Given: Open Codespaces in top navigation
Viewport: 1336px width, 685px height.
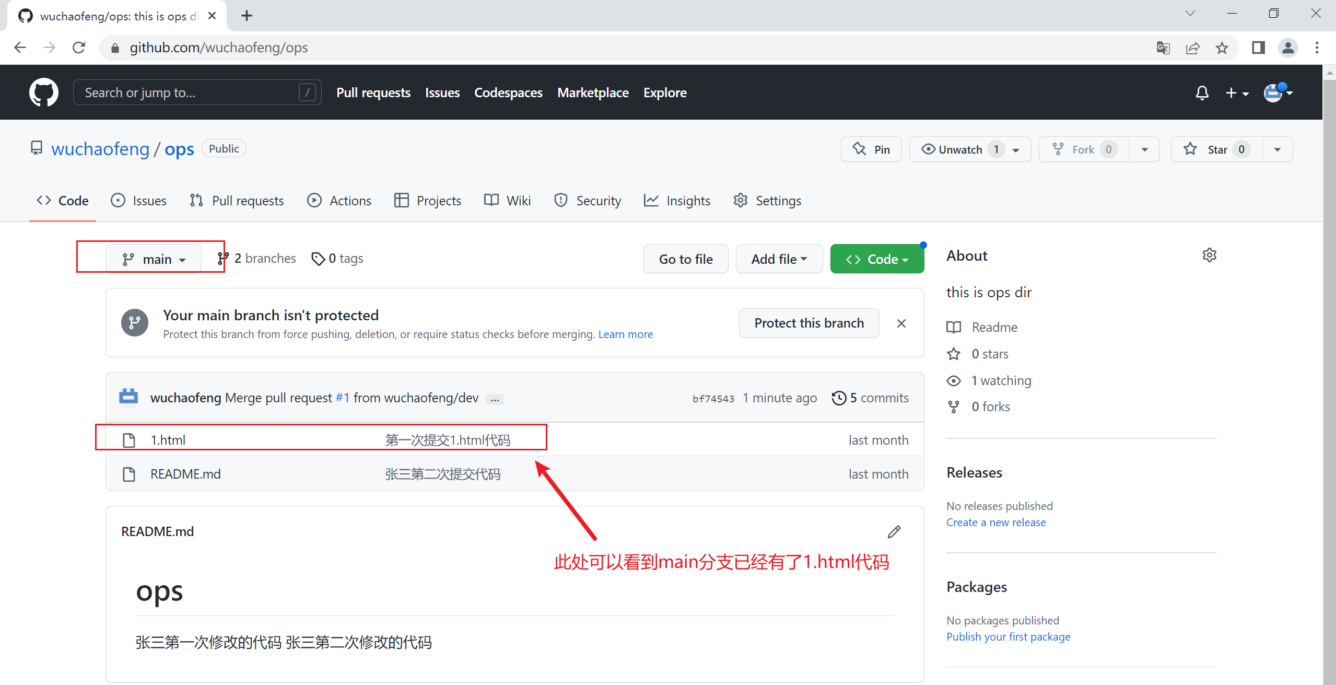Looking at the screenshot, I should (508, 92).
